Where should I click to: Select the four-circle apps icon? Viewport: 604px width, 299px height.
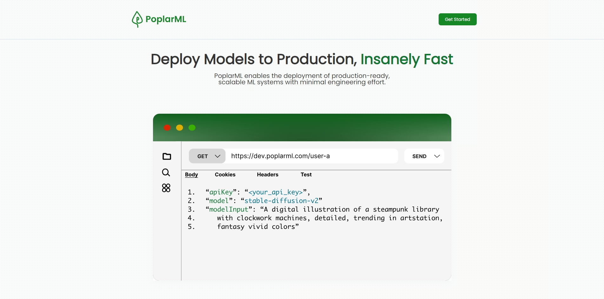click(x=166, y=188)
